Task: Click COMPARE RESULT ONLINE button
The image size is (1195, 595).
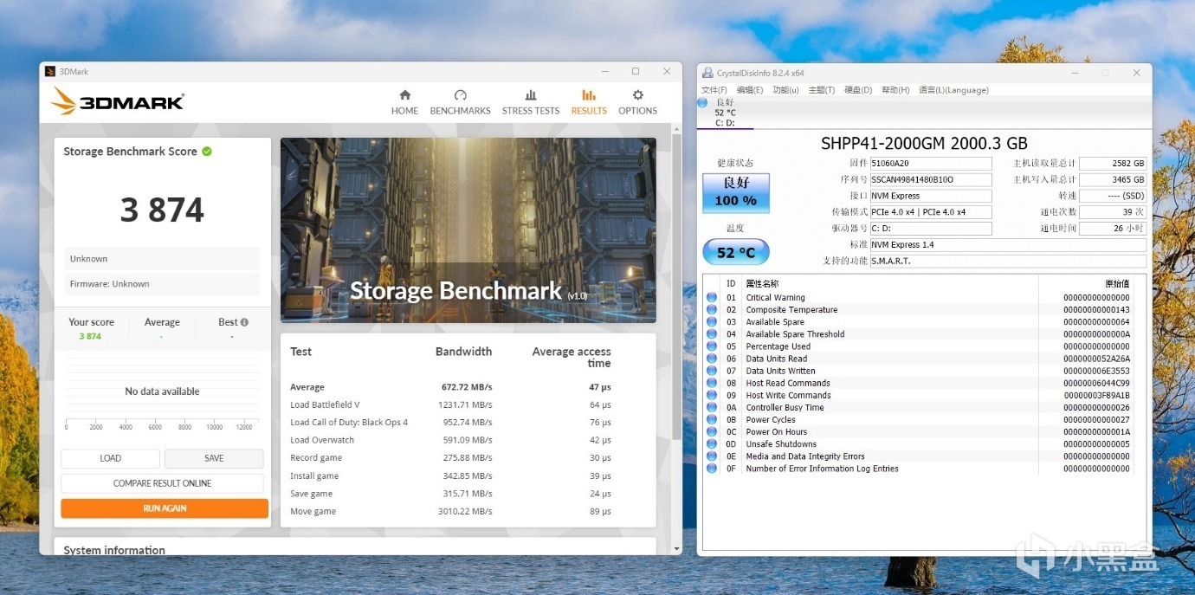Action: pos(162,483)
